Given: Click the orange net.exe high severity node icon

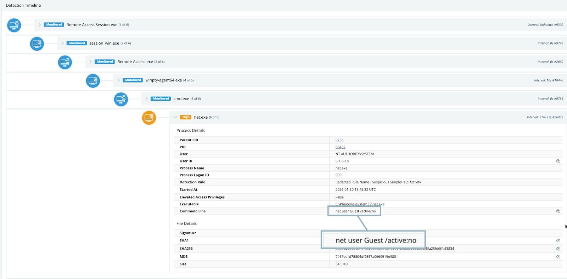Looking at the screenshot, I should pos(149,118).
